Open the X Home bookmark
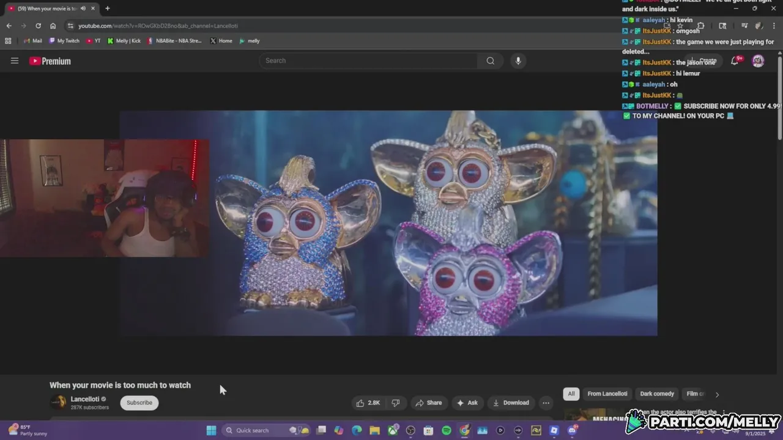The height and width of the screenshot is (440, 783). point(221,41)
